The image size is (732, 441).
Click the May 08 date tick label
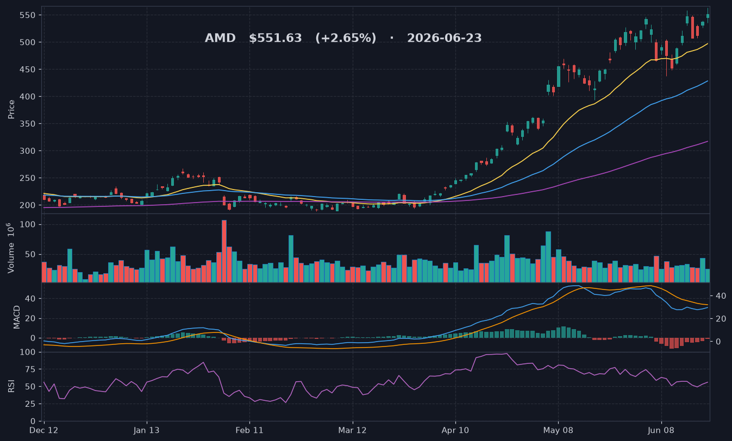pos(559,430)
